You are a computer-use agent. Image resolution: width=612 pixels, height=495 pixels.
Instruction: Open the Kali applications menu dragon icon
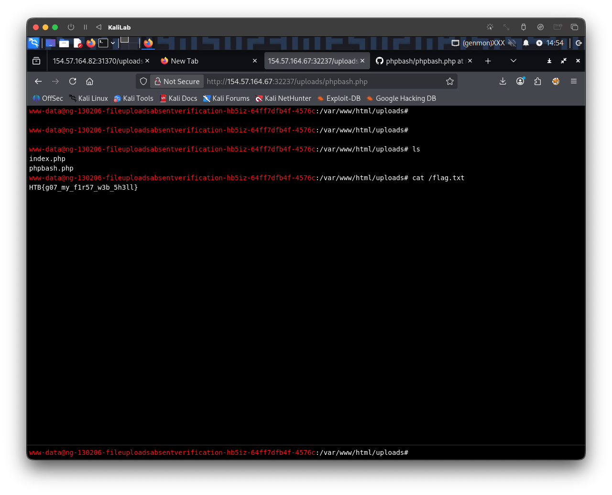click(33, 43)
